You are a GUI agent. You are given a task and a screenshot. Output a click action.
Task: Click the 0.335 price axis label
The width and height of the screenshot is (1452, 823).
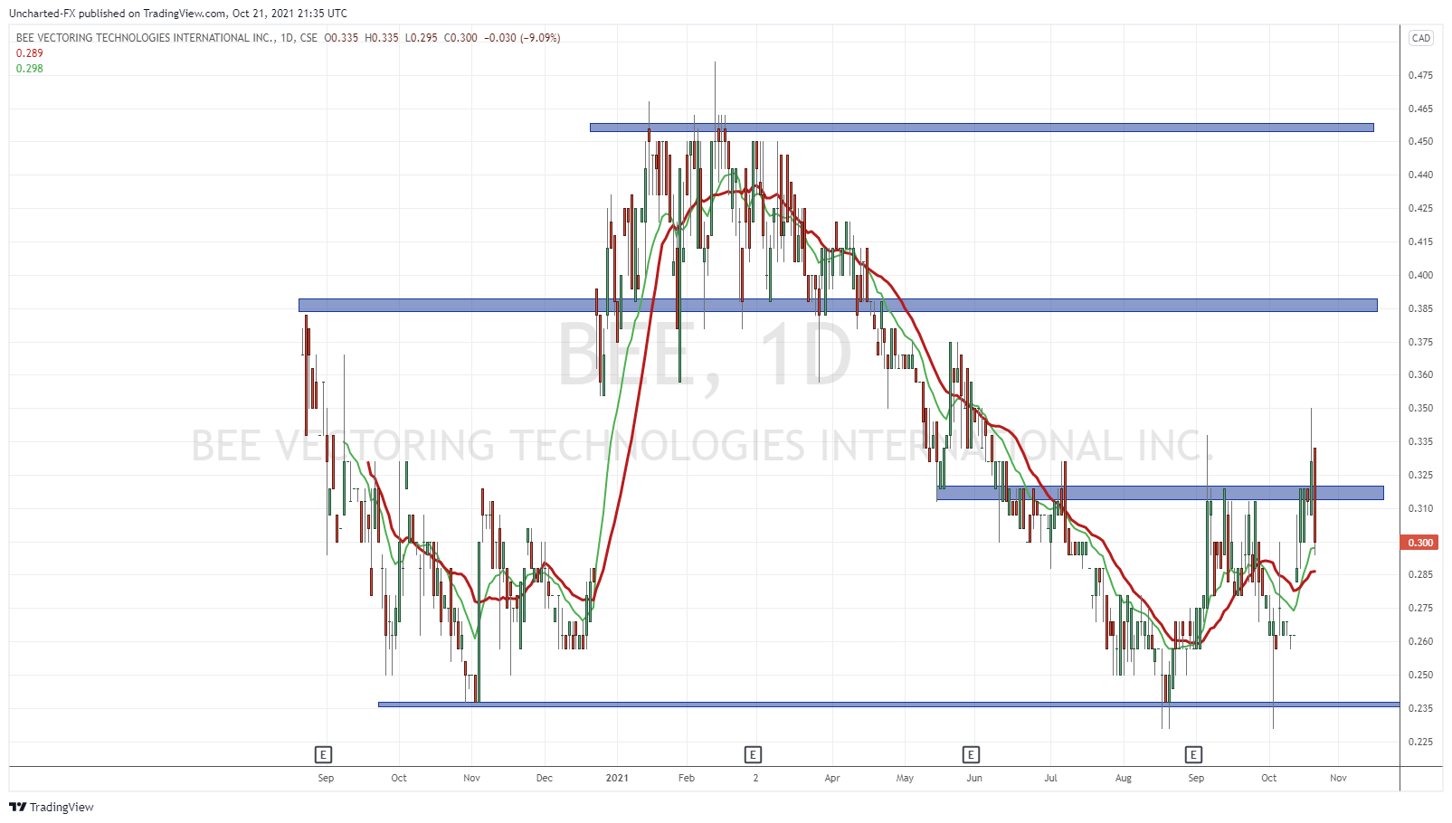(1420, 441)
